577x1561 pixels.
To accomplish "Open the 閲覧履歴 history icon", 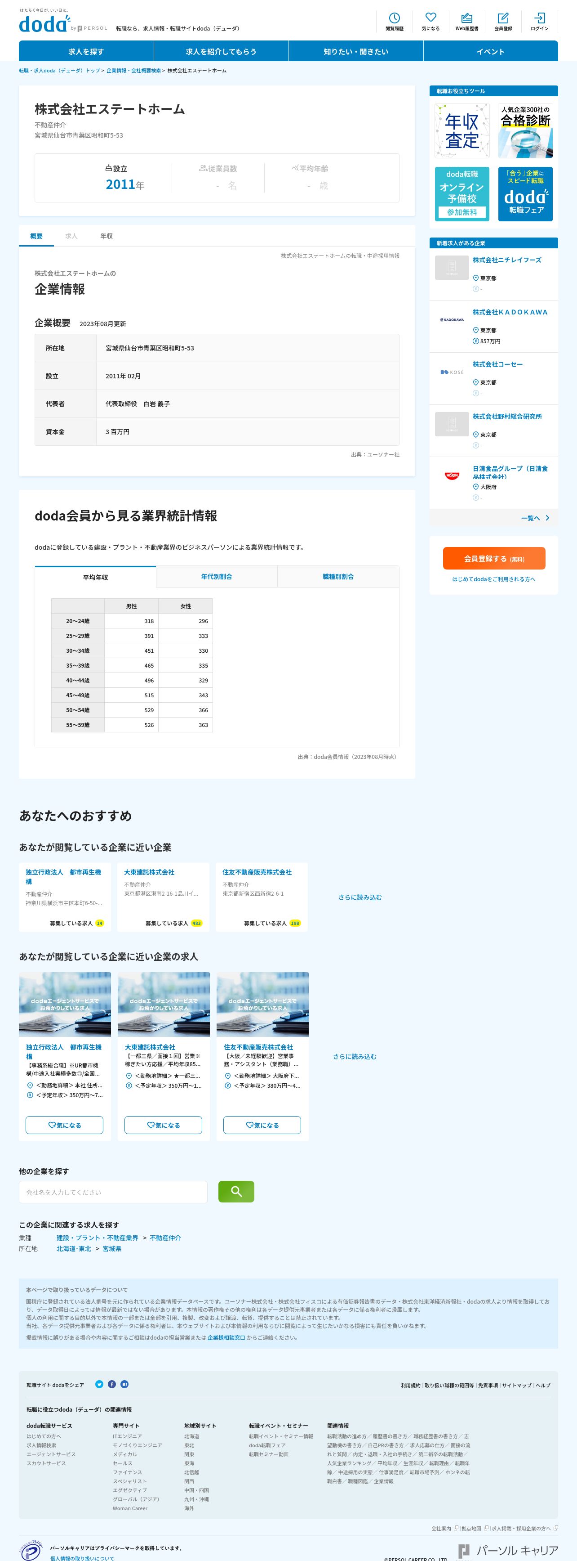I will coord(394,21).
